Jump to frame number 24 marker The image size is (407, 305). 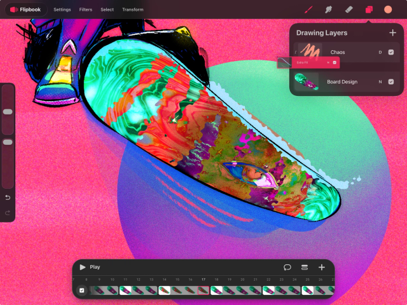pos(294,280)
